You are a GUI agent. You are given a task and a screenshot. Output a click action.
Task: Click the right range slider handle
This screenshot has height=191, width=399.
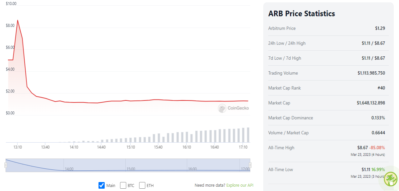coord(250,165)
